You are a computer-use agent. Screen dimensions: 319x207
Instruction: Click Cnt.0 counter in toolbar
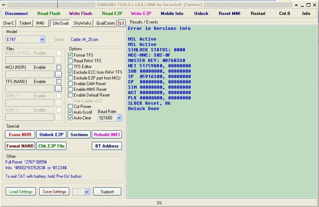click(x=285, y=14)
